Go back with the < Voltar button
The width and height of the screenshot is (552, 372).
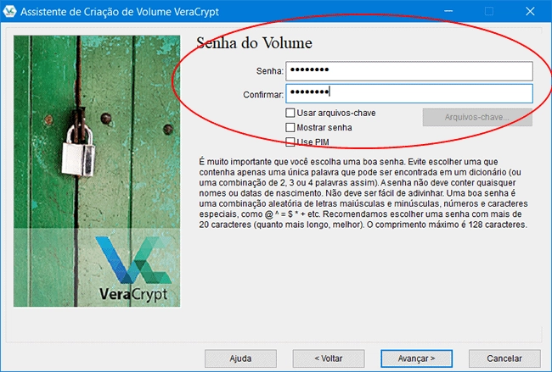[329, 358]
